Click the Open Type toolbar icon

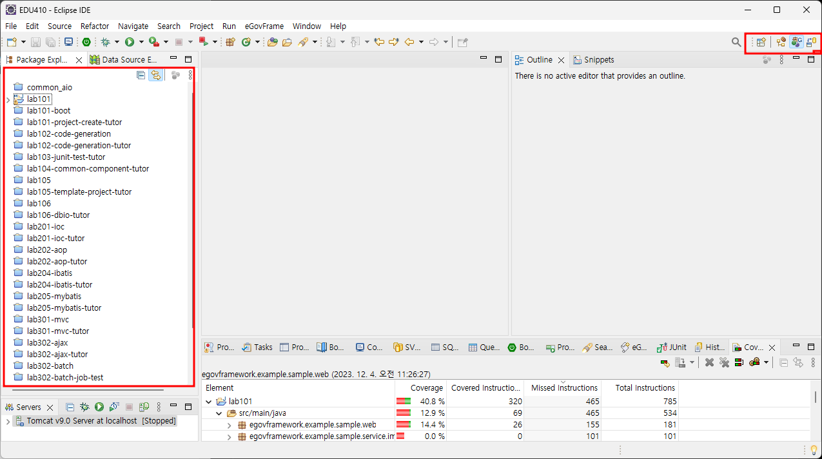tap(272, 42)
